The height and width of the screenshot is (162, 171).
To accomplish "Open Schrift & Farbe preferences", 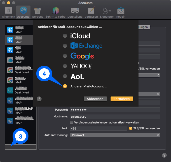I will pyautogui.click(x=55, y=12).
